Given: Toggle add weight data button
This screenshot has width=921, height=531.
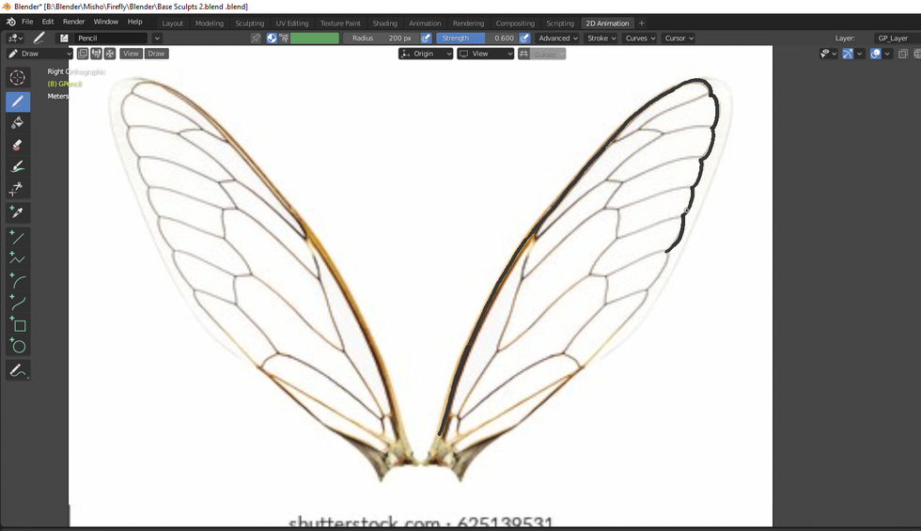Looking at the screenshot, I should (x=96, y=54).
